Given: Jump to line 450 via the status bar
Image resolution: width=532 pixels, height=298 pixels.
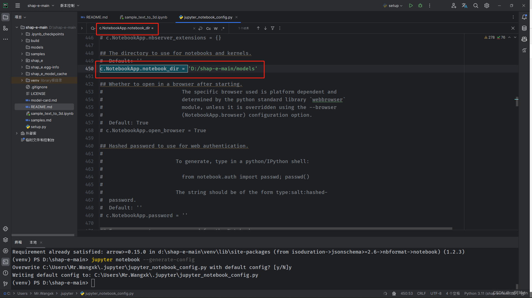Looking at the screenshot, I should point(407,293).
